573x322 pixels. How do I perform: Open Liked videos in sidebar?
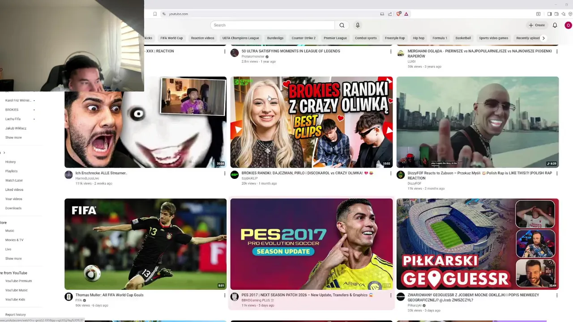coord(14,190)
